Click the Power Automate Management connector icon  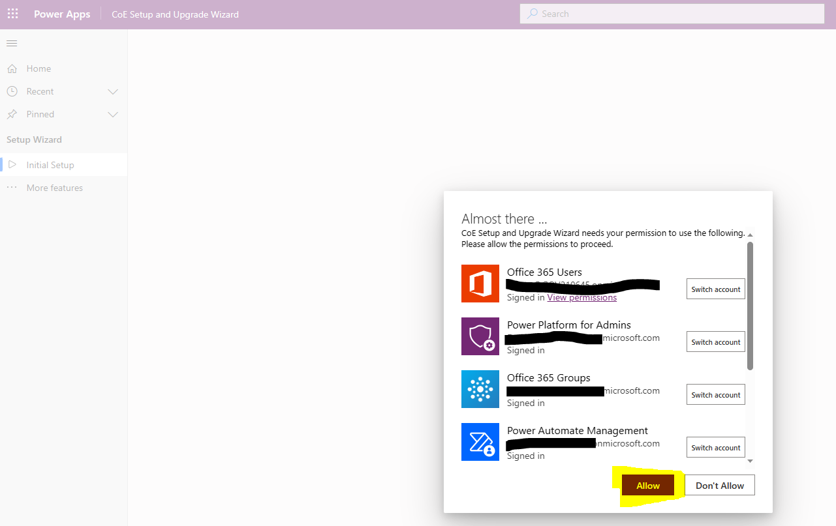(x=480, y=442)
